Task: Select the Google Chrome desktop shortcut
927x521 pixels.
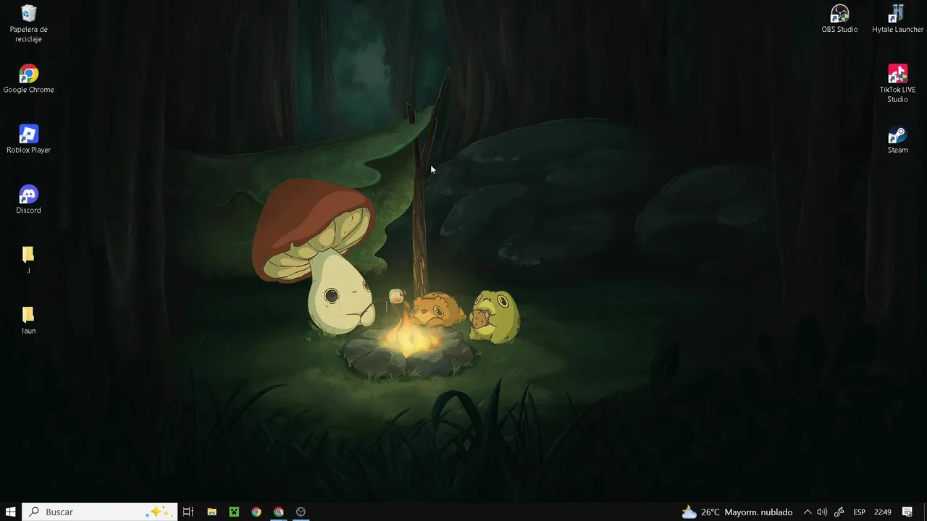Action: (x=28, y=79)
